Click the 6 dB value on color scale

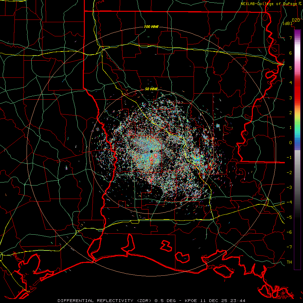coord(291,53)
